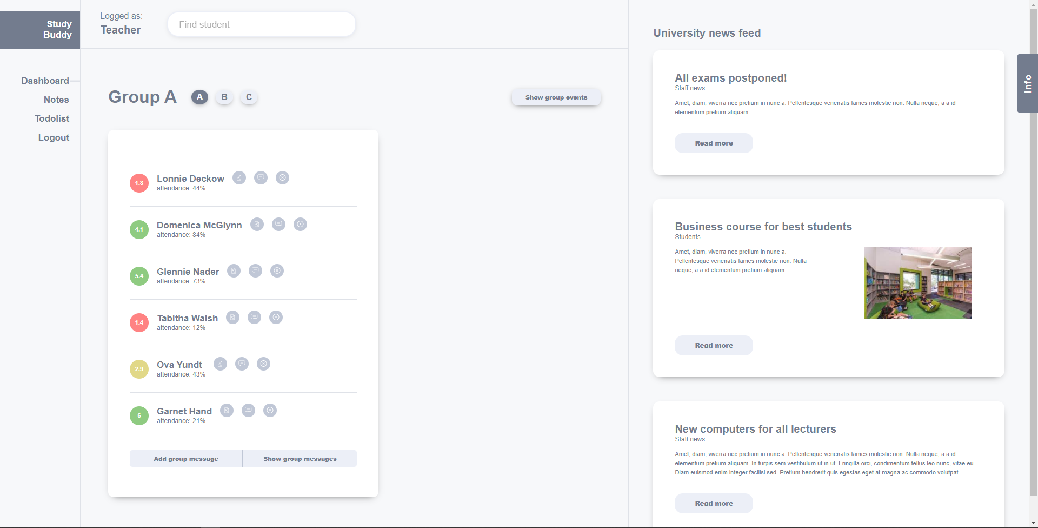
Task: Open the message icon for Glennie Nader
Action: [x=255, y=271]
